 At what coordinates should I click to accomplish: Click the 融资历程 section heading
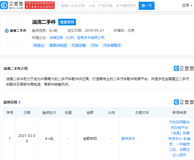[10, 102]
